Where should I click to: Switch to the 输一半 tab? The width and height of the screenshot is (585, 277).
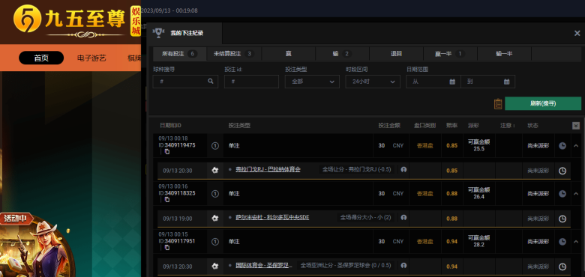pos(504,54)
